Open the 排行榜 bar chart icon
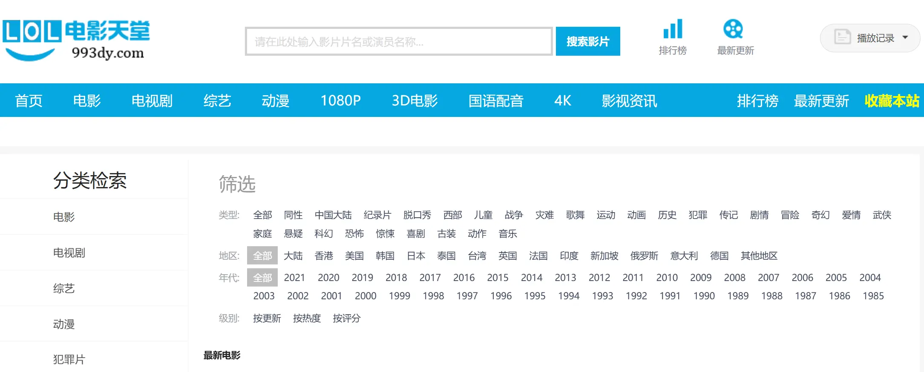 (673, 29)
